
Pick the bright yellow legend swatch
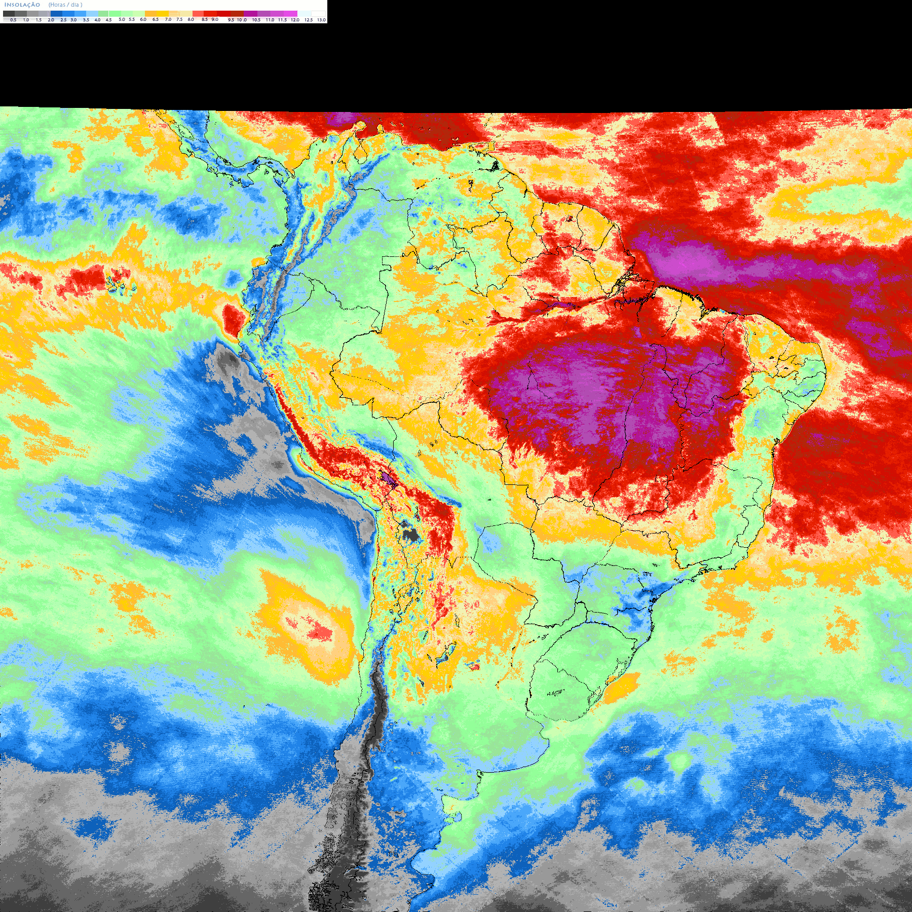163,14
